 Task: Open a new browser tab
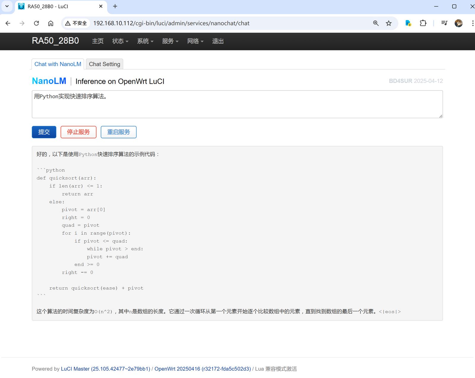click(x=115, y=6)
